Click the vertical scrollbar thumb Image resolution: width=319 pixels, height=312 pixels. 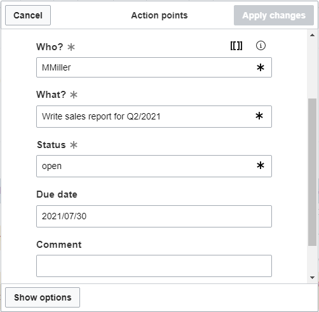point(312,172)
